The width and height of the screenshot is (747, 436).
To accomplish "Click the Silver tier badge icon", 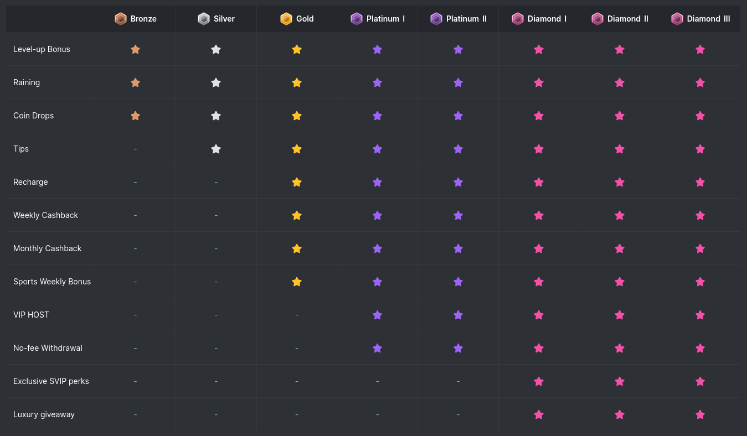I will [x=204, y=19].
